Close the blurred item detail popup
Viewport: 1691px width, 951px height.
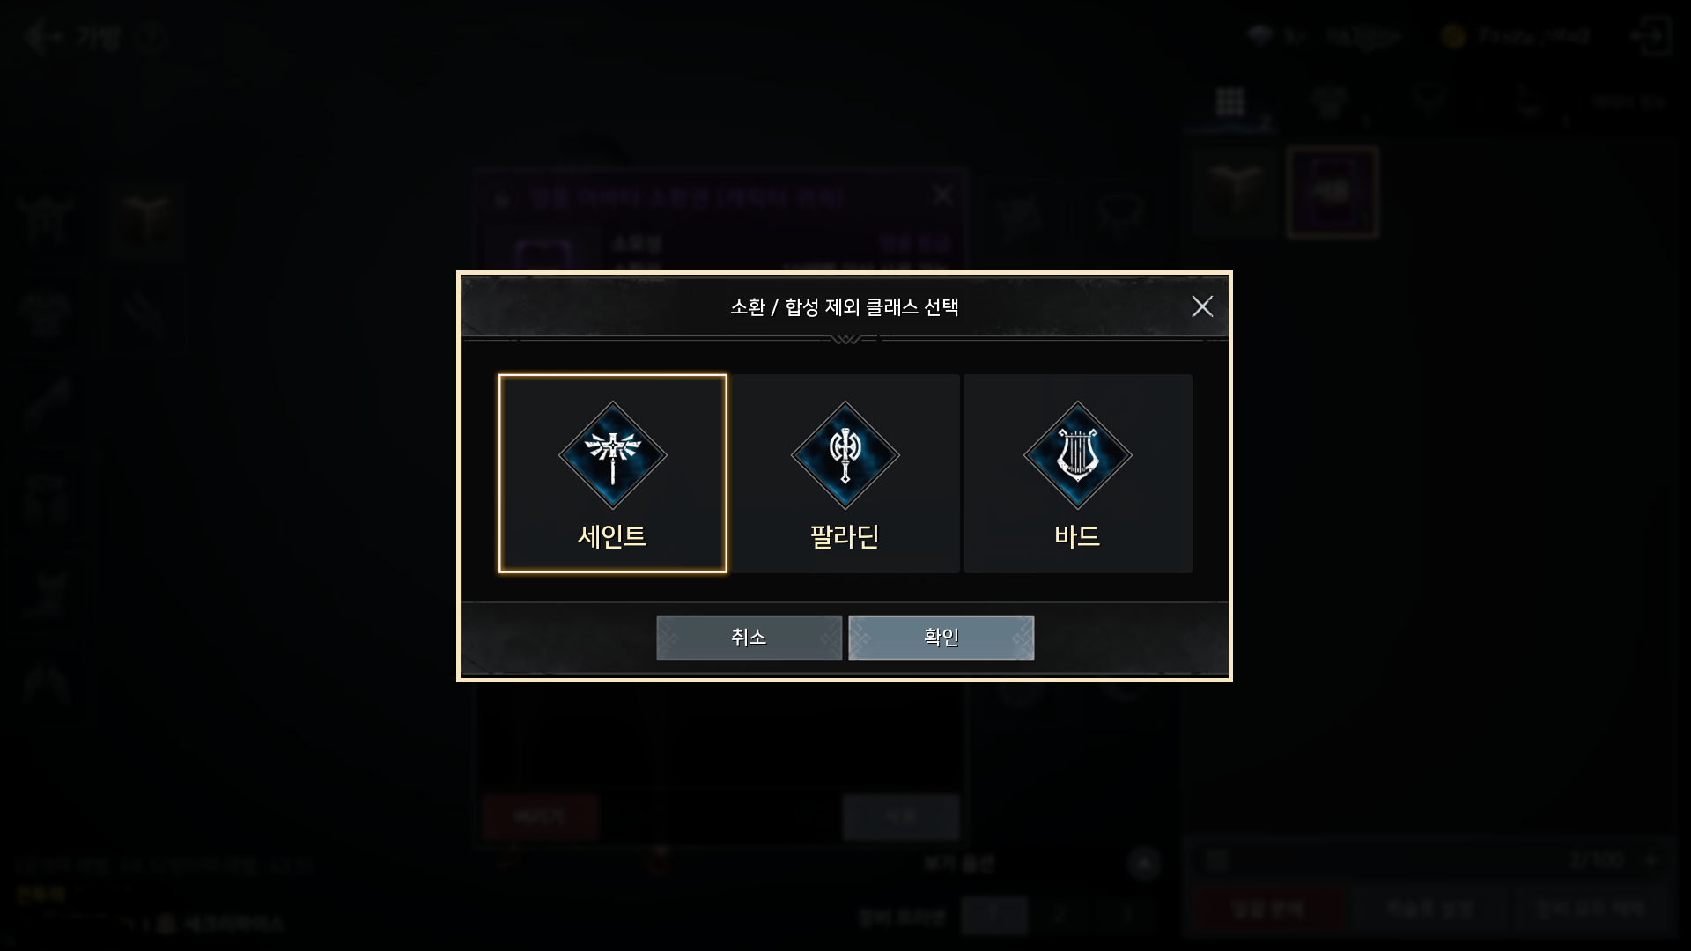(941, 195)
